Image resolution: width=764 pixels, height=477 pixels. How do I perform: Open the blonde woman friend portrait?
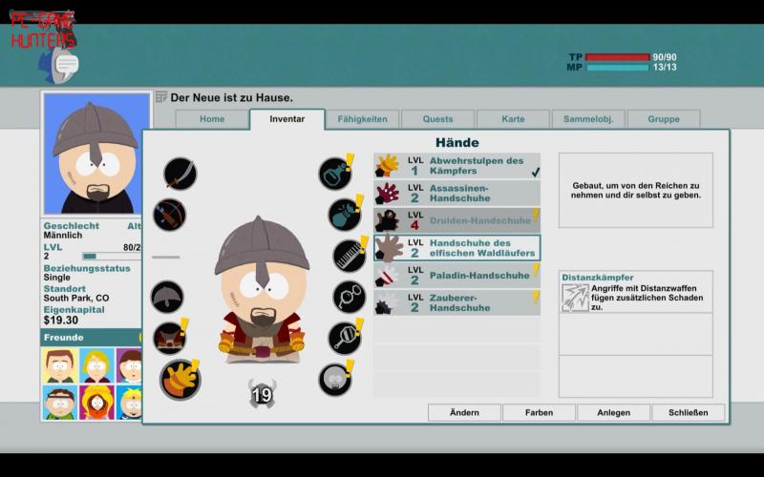point(96,365)
